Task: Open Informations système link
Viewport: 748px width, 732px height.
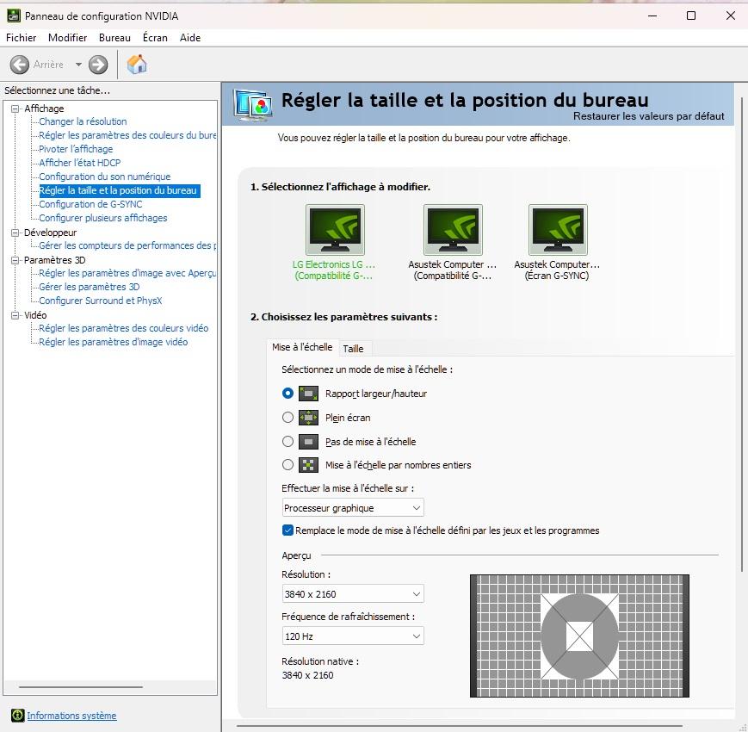Action: click(x=71, y=716)
